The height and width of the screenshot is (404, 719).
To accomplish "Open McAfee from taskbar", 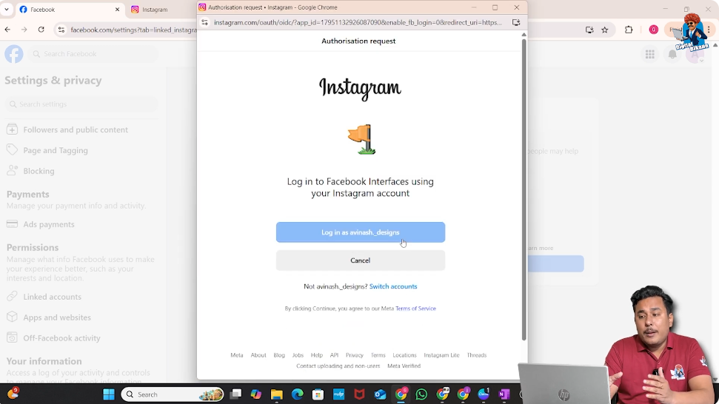I will click(360, 394).
